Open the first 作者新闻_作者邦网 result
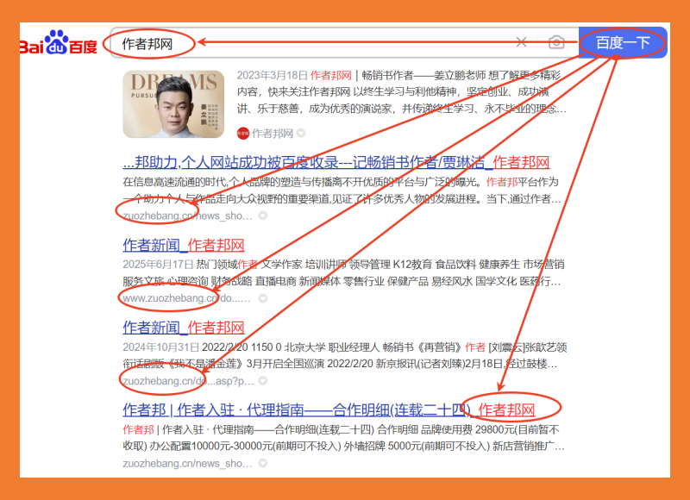The height and width of the screenshot is (500, 690). pyautogui.click(x=183, y=245)
